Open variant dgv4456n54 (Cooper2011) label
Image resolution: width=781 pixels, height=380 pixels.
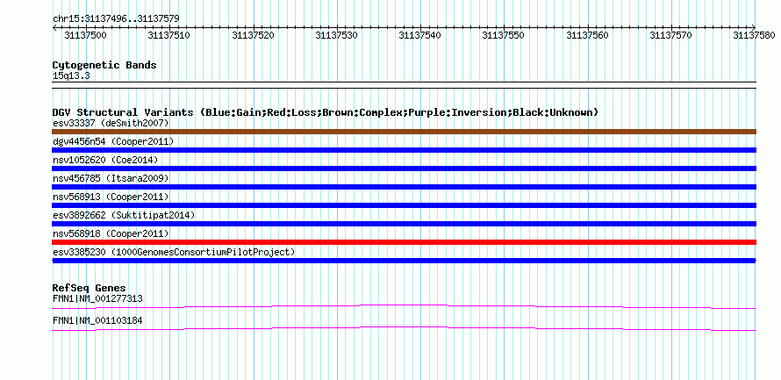[113, 141]
